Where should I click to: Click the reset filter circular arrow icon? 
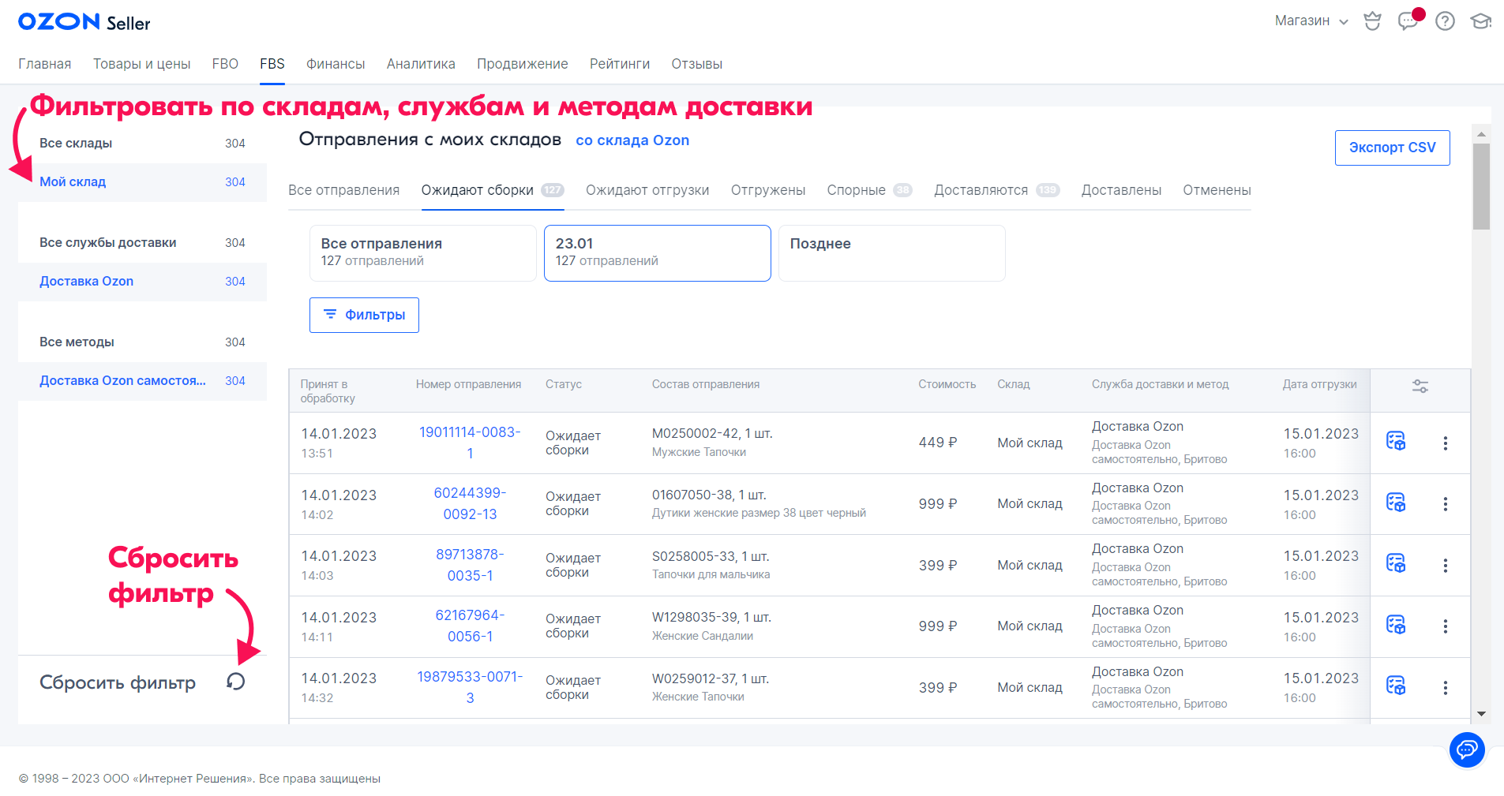[236, 682]
